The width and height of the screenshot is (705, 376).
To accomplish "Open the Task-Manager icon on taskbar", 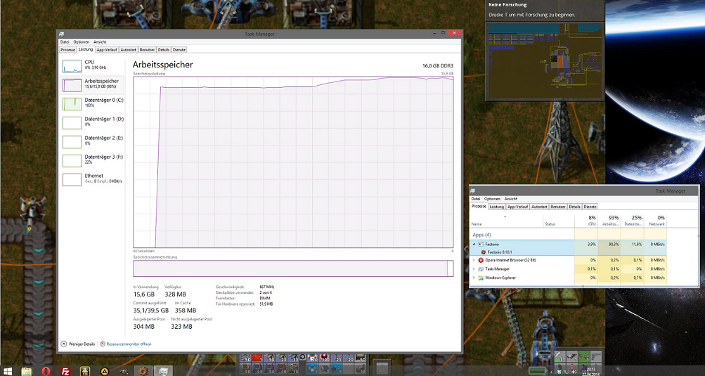I will click(x=163, y=371).
